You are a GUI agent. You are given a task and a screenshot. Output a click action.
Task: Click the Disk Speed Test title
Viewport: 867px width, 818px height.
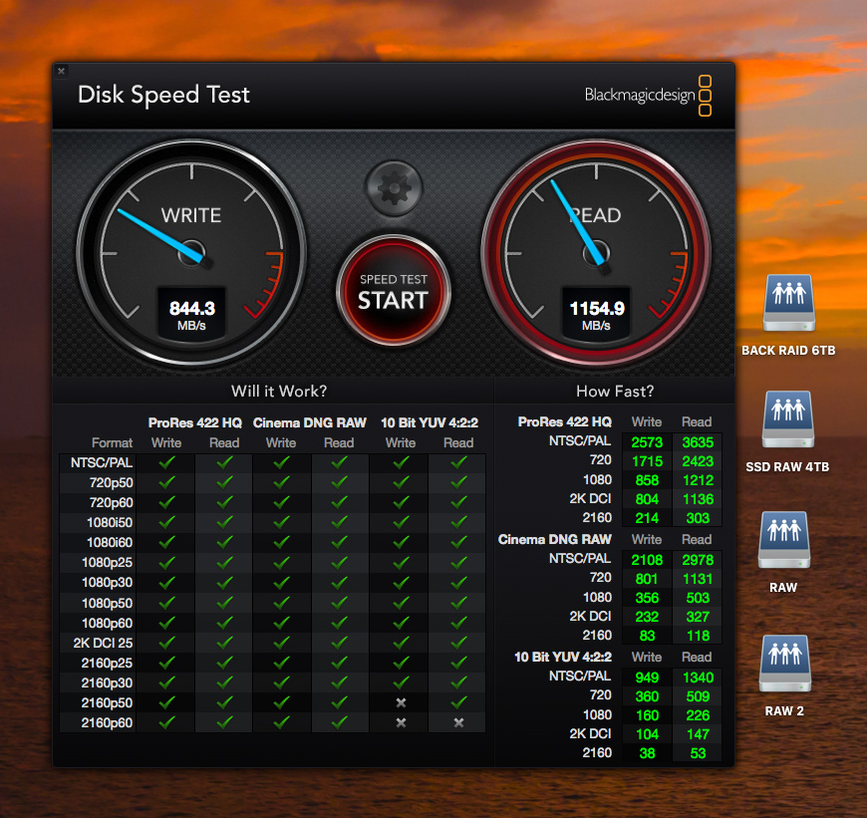coord(163,95)
